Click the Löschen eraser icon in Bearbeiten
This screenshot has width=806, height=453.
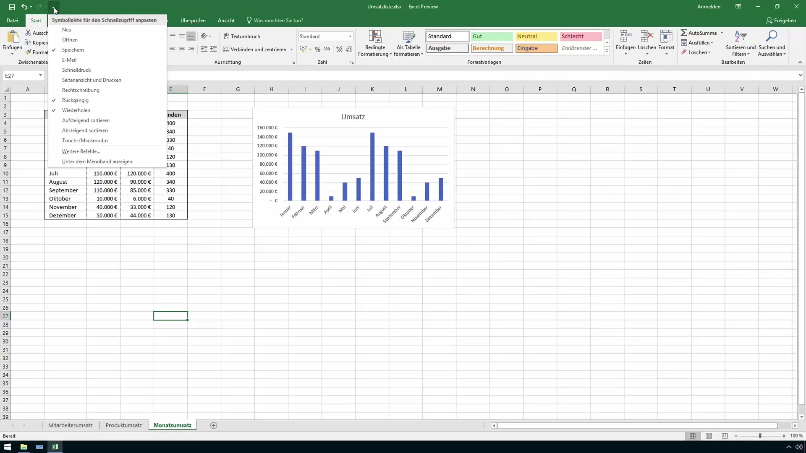(x=684, y=52)
